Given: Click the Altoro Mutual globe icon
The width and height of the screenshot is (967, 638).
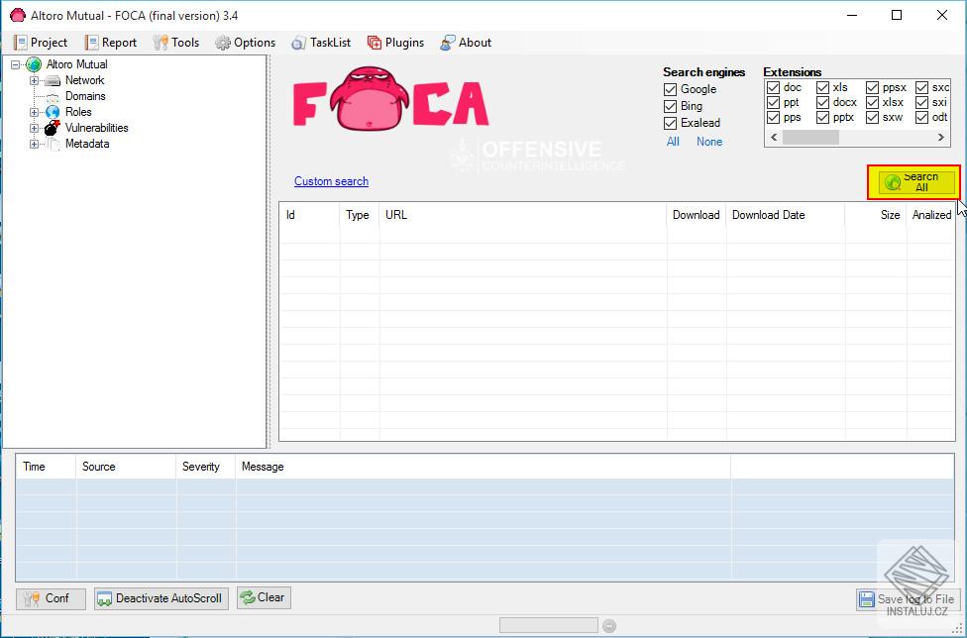Looking at the screenshot, I should [x=34, y=64].
